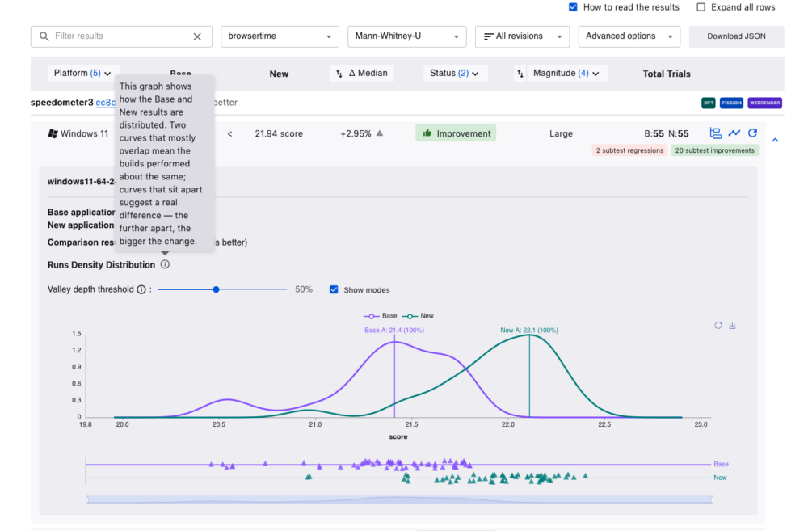Uncheck the Show modes checkbox
The image size is (808, 531).
click(334, 289)
